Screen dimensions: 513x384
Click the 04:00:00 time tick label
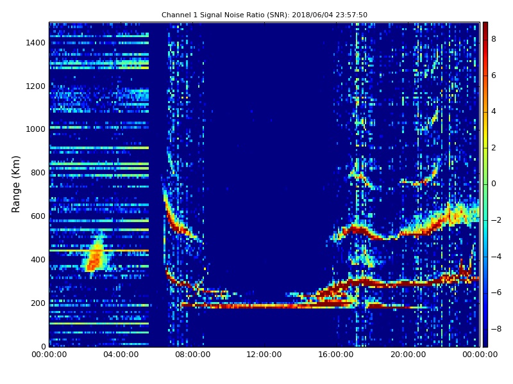pyautogui.click(x=121, y=355)
